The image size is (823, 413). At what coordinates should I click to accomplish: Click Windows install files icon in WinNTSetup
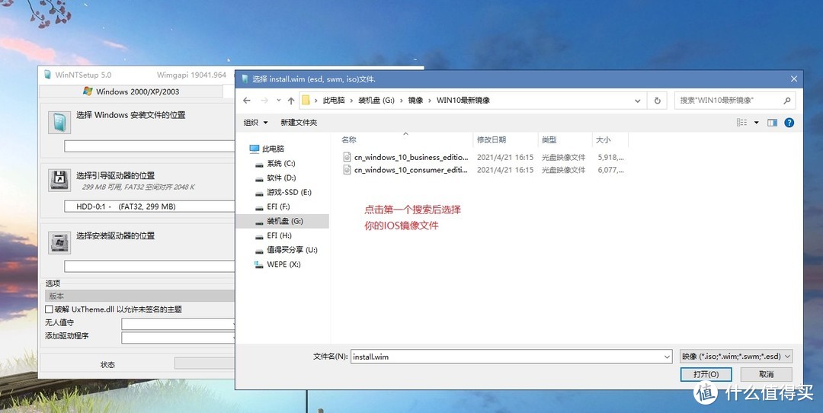coord(59,122)
